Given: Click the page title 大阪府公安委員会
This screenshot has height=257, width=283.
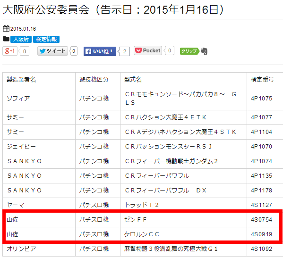Looking at the screenshot, I should [46, 9].
